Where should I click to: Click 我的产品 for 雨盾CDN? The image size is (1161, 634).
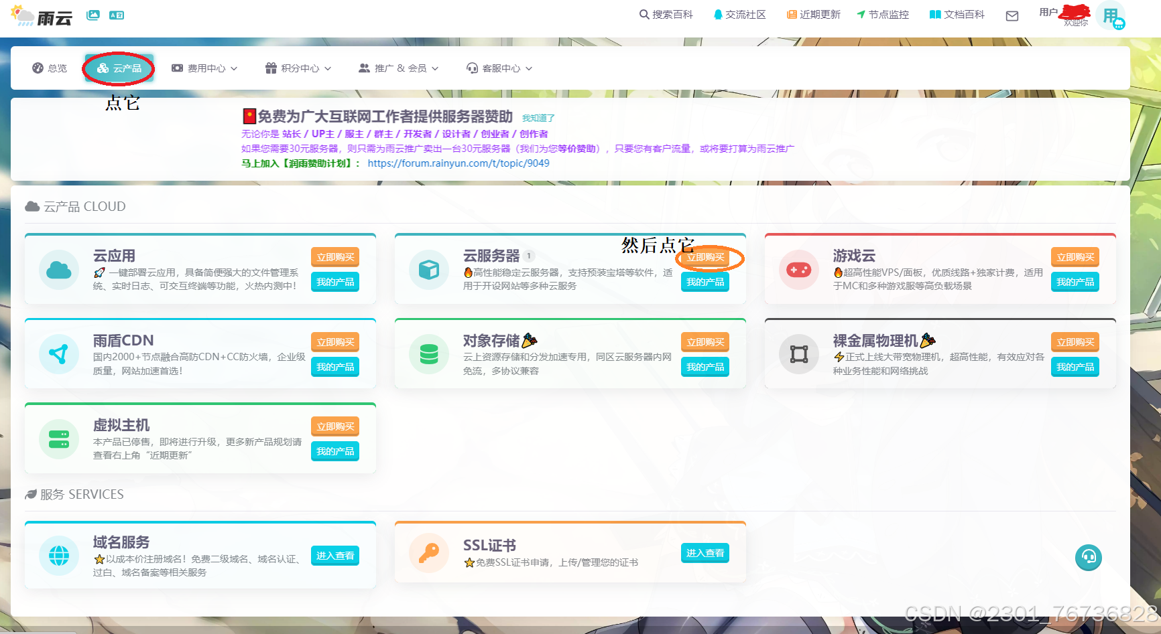(x=335, y=367)
